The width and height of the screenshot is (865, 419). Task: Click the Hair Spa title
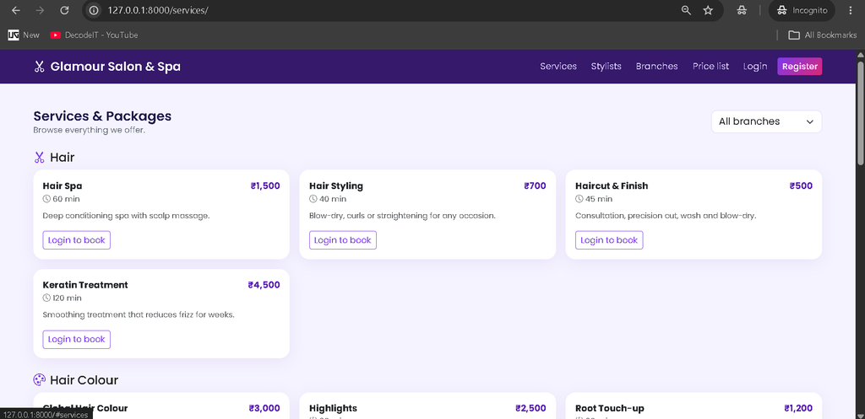coord(63,186)
